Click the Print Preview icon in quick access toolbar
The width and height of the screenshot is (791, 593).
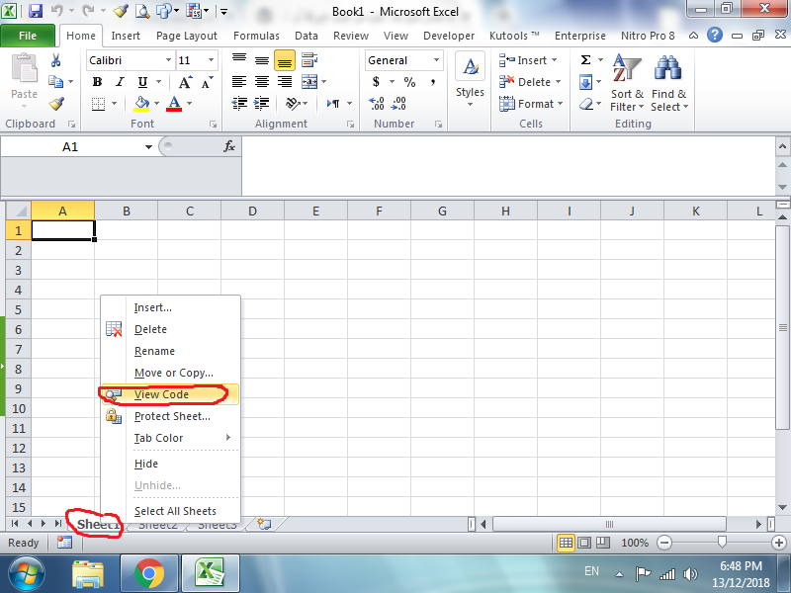(x=142, y=11)
